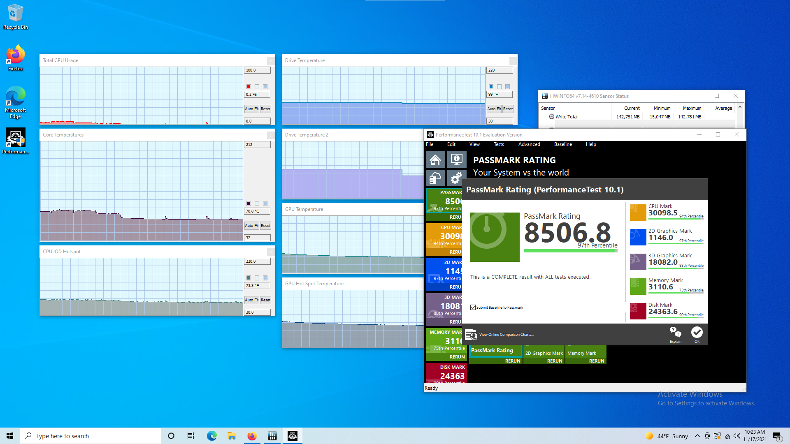The image size is (790, 444).
Task: Open the Baseline menu
Action: tap(562, 144)
